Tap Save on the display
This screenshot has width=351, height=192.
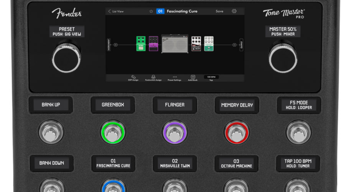tap(219, 11)
